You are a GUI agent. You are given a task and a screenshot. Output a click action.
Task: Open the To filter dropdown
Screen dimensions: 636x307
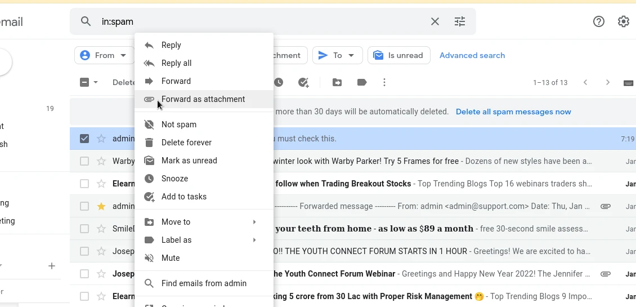tap(337, 55)
